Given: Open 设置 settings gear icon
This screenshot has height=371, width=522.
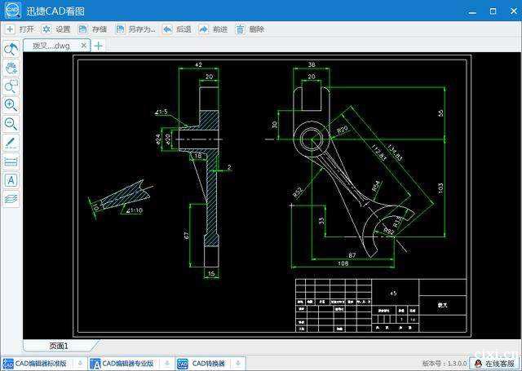Looking at the screenshot, I should [46, 29].
